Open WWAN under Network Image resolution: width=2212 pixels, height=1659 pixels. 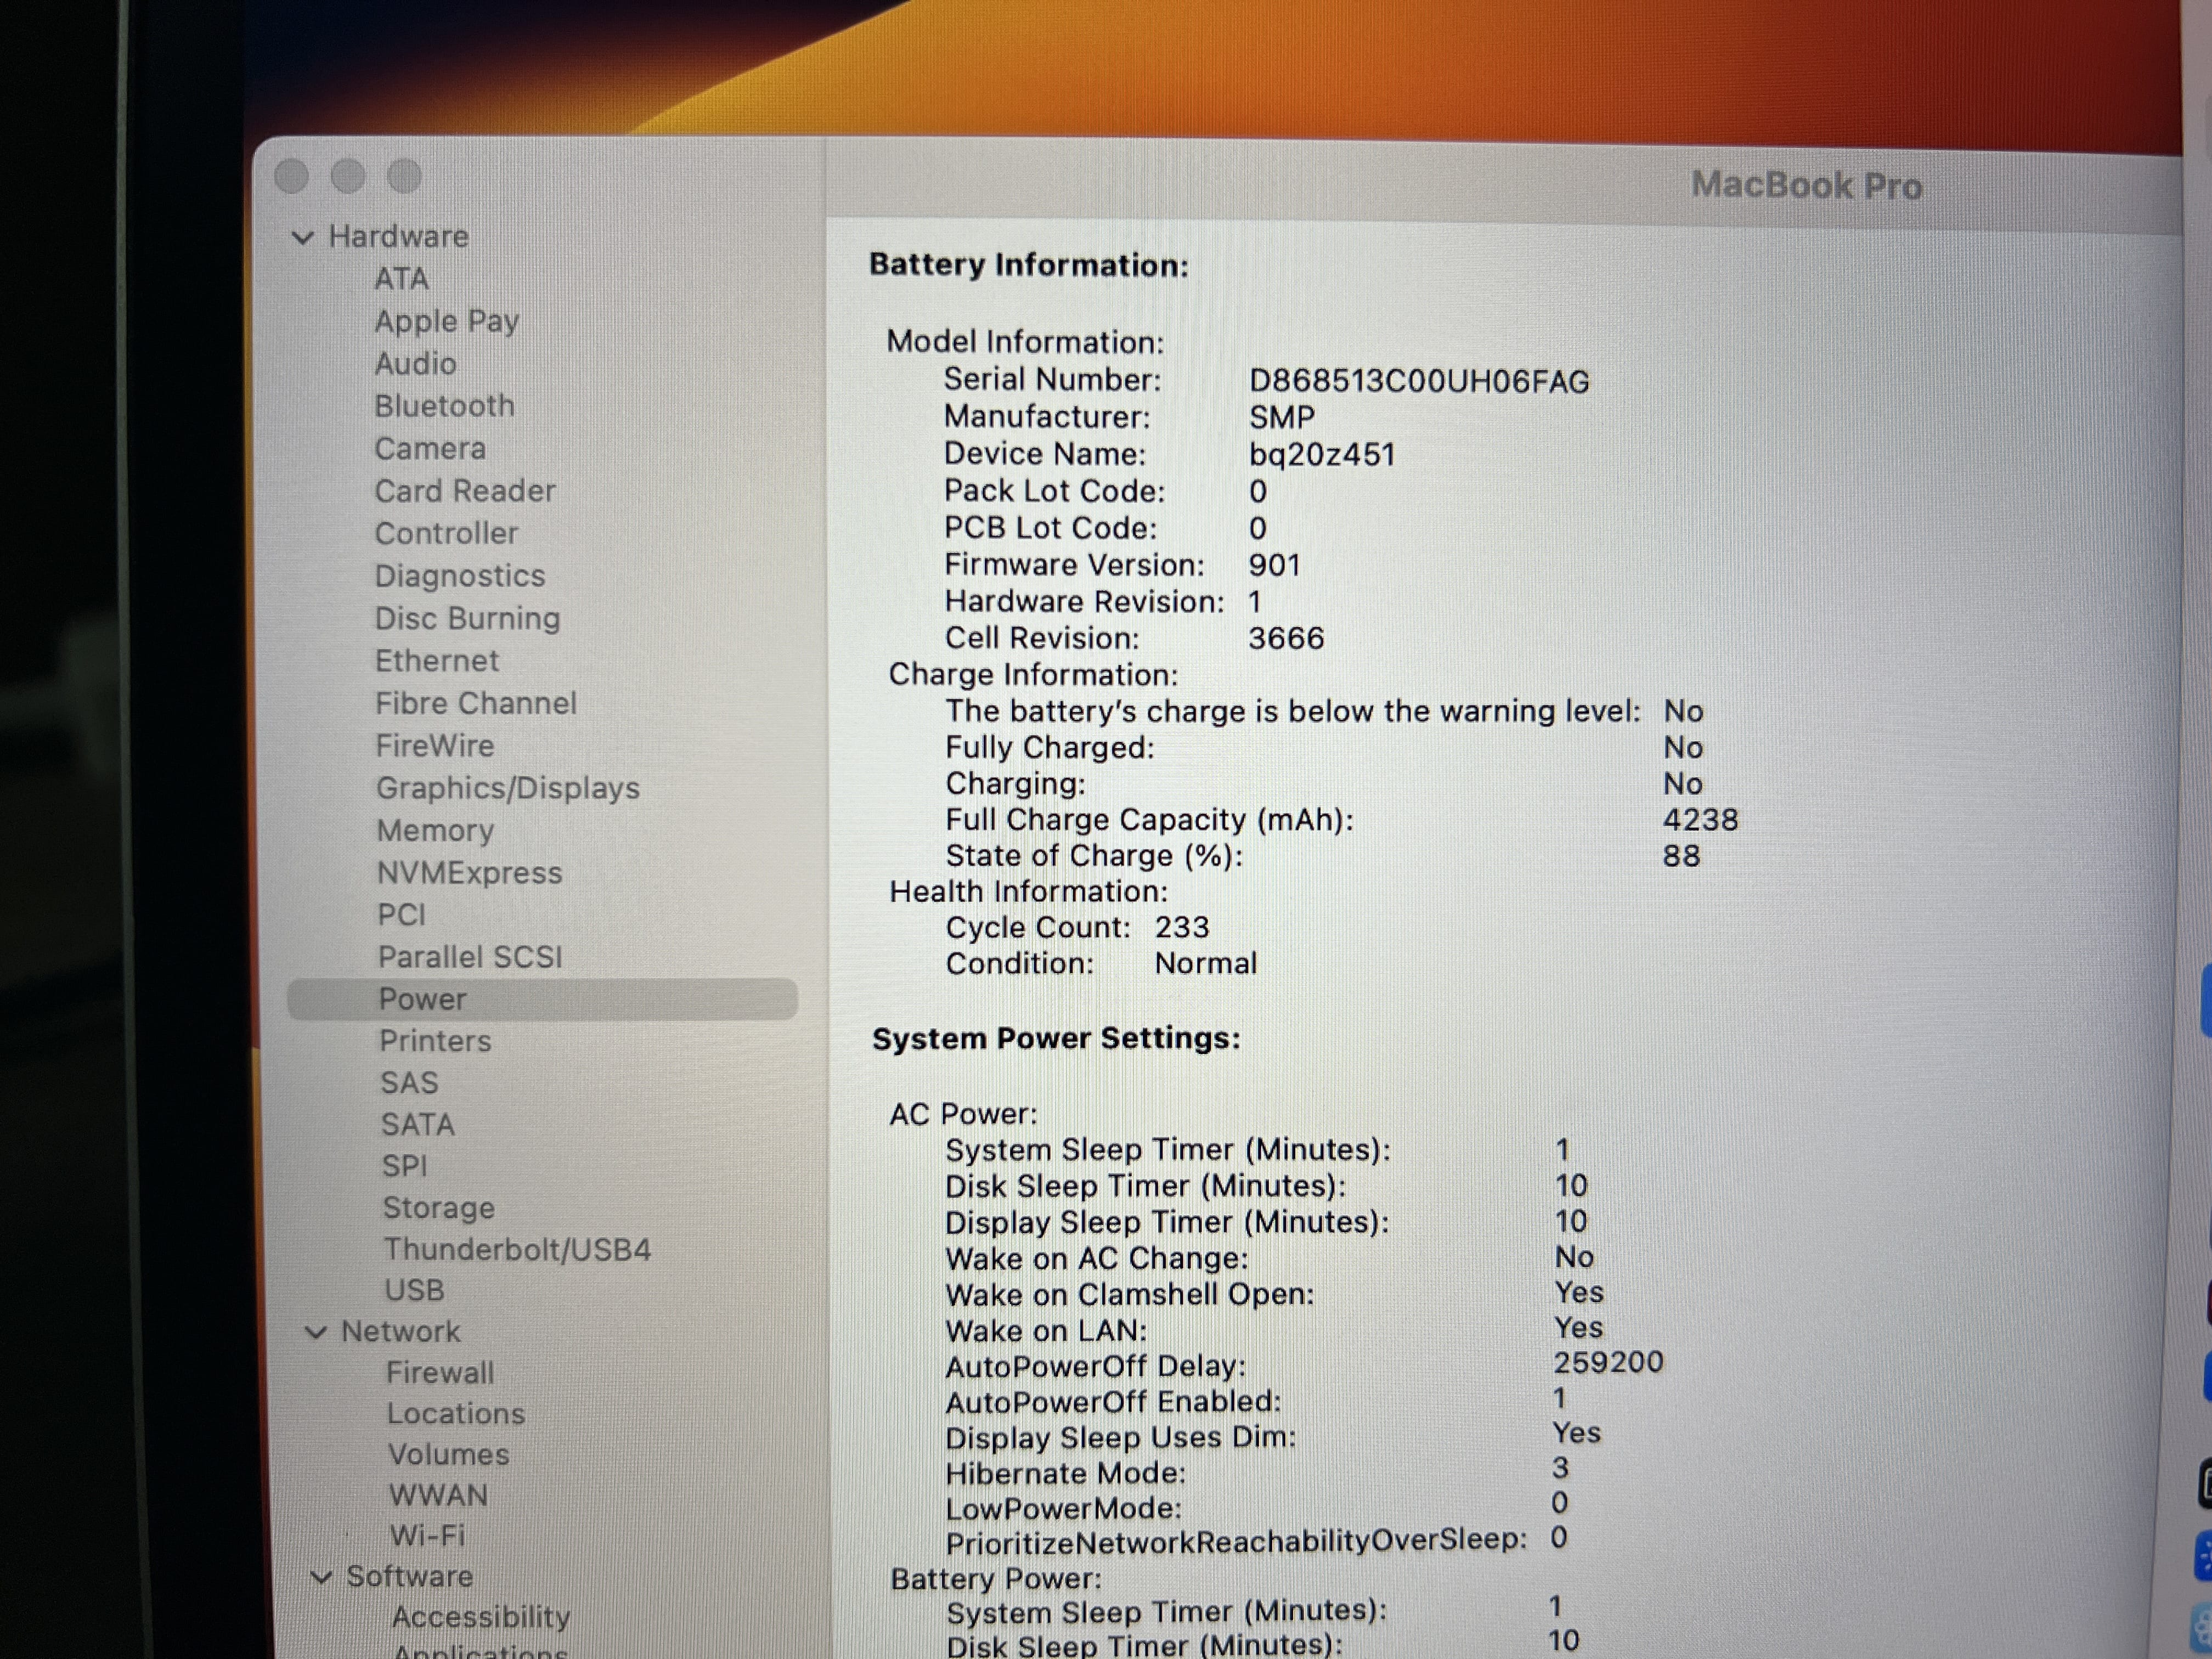click(x=438, y=1496)
